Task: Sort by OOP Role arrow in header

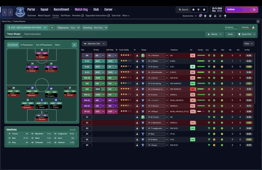Action: tap(117, 50)
